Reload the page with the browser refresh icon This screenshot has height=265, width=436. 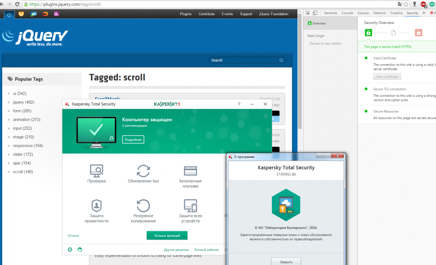tap(17, 4)
